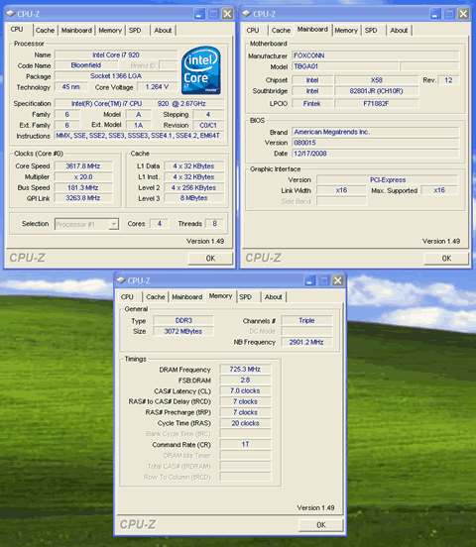Click the Command Rate value 1T

tap(245, 444)
